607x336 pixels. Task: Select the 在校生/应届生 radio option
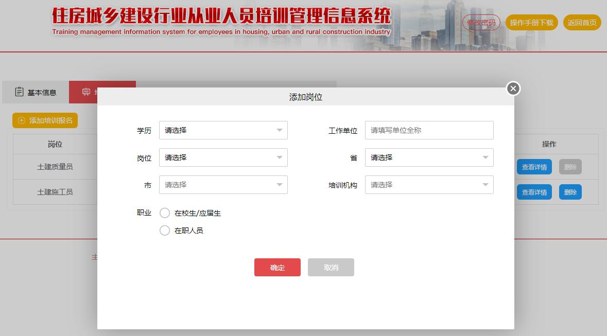pos(165,213)
